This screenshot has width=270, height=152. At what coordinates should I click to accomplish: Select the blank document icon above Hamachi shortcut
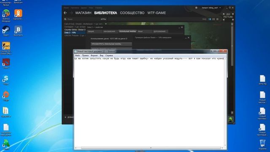click(x=6, y=130)
